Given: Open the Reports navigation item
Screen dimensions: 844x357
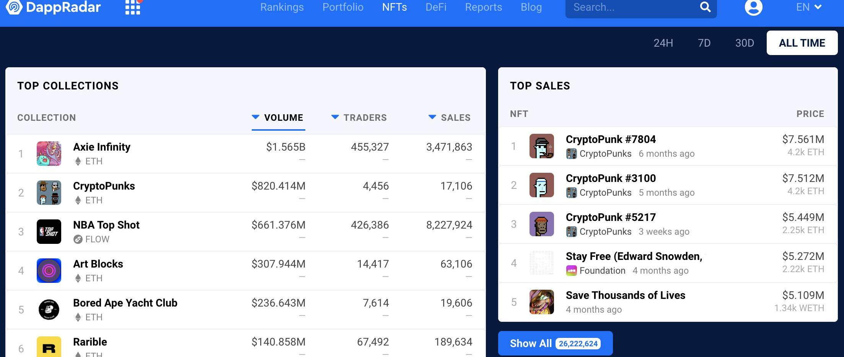Looking at the screenshot, I should click(484, 7).
